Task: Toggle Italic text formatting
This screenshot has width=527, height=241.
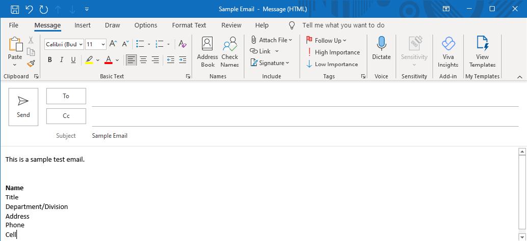Action: tap(62, 60)
